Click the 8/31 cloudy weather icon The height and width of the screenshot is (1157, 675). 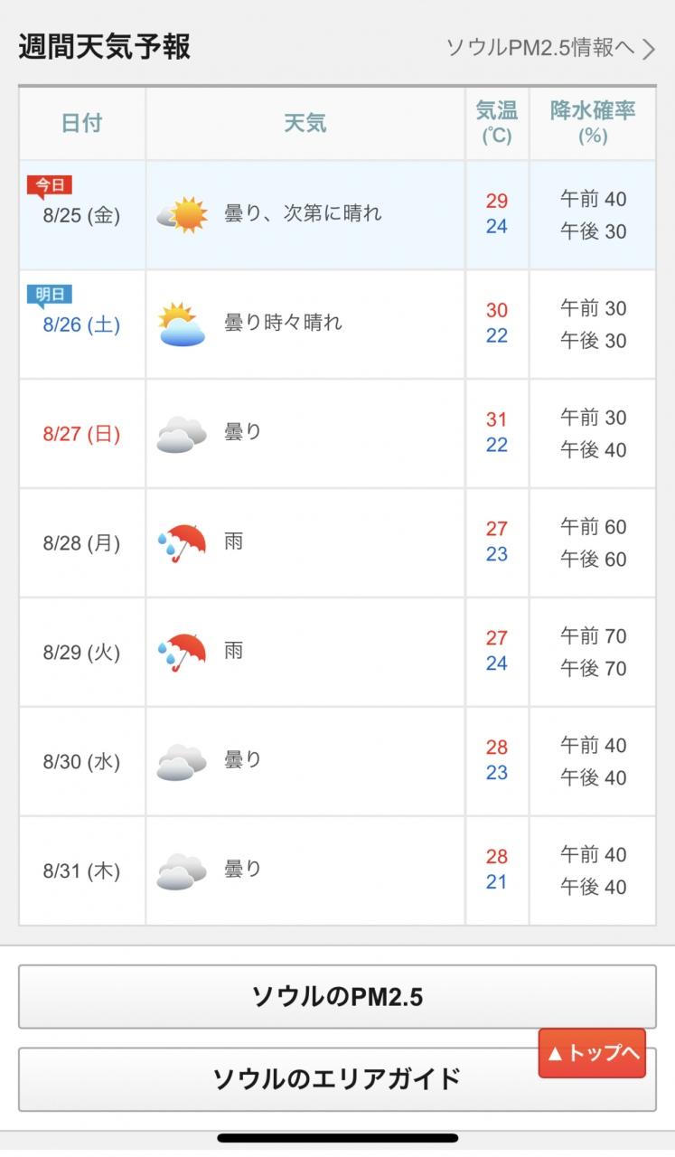[x=182, y=871]
